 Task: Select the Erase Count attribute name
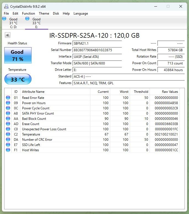31,124
